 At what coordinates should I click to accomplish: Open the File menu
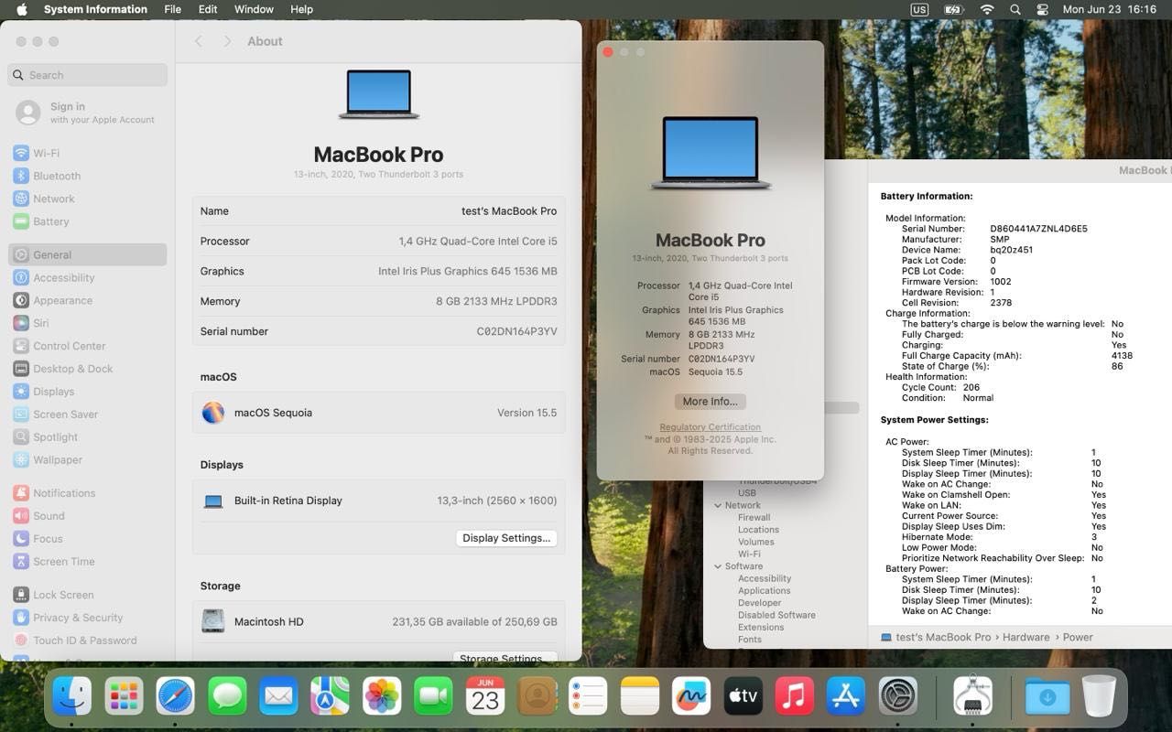172,9
